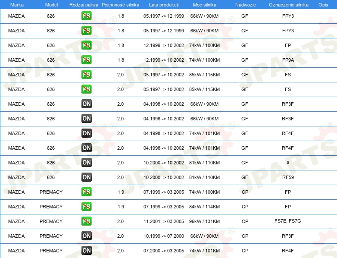This screenshot has width=337, height=258.
Task: Click the CP body cell in 84kW / 114KM row
Action: click(245, 207)
